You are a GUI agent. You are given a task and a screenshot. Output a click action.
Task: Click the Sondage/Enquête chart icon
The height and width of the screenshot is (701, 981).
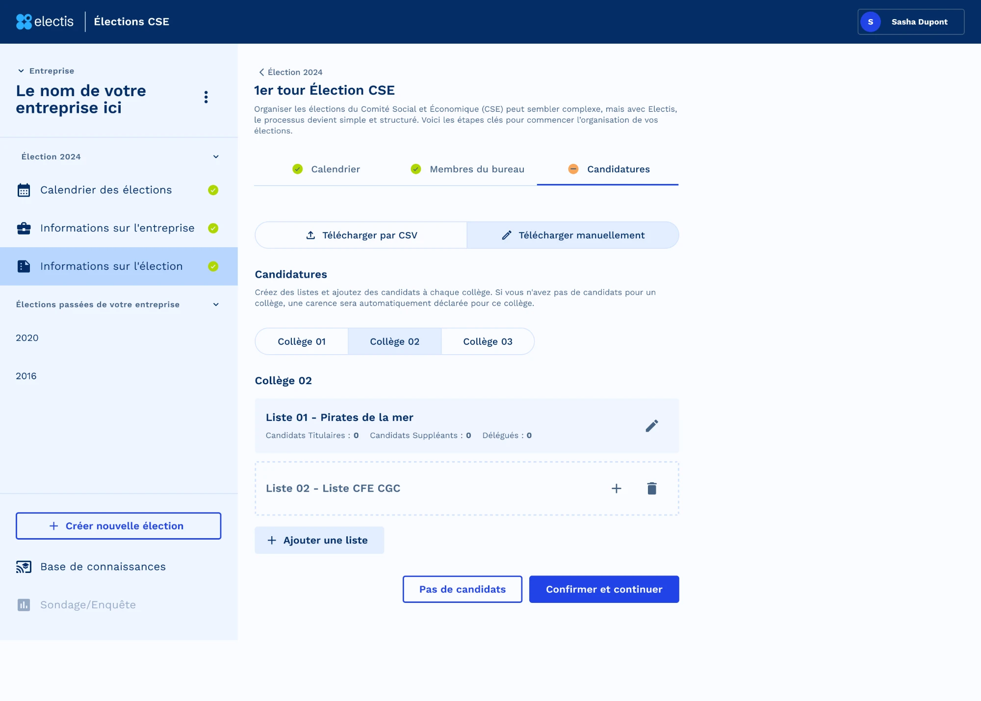24,605
